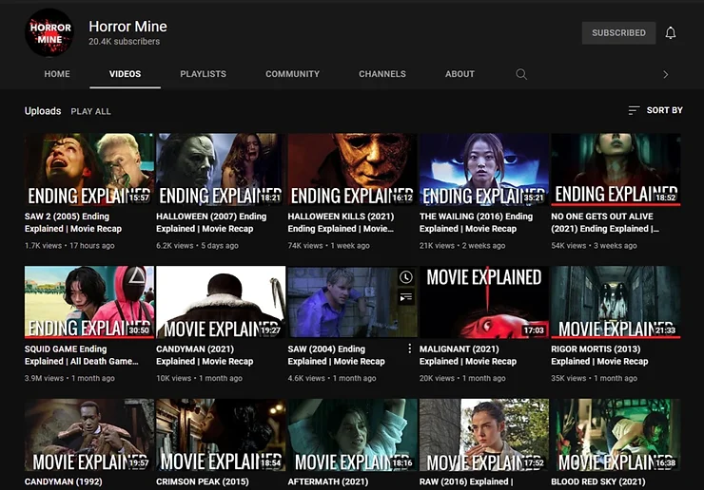Click BLOOD RED SKY (2021) title text
The width and height of the screenshot is (704, 490).
click(x=598, y=482)
